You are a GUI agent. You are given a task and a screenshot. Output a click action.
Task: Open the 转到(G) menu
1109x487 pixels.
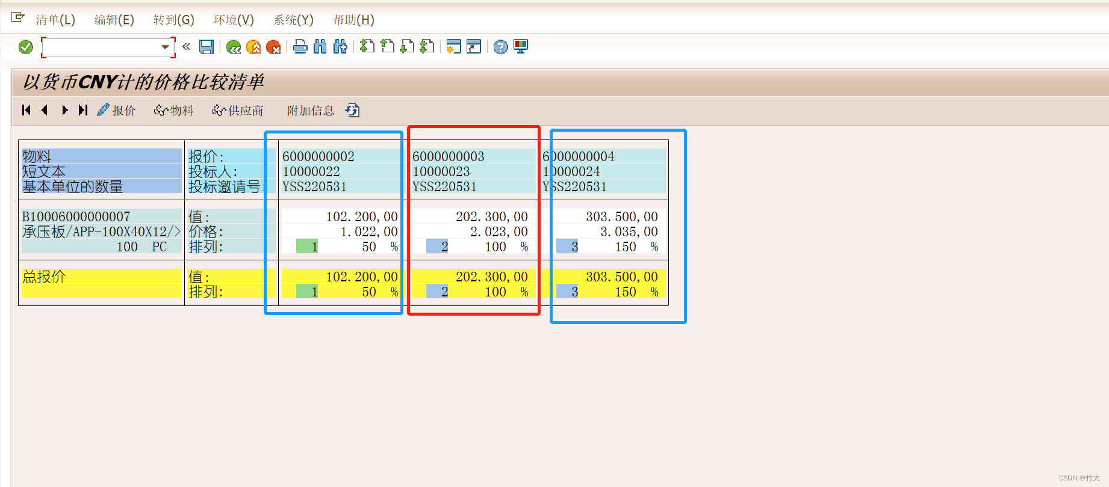pos(174,20)
